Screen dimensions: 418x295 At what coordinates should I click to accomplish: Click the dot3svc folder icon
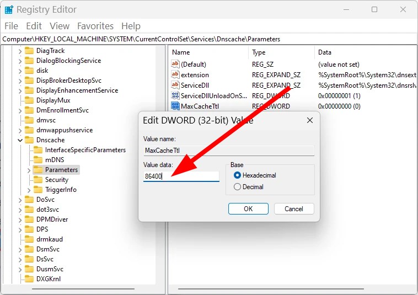(x=29, y=210)
